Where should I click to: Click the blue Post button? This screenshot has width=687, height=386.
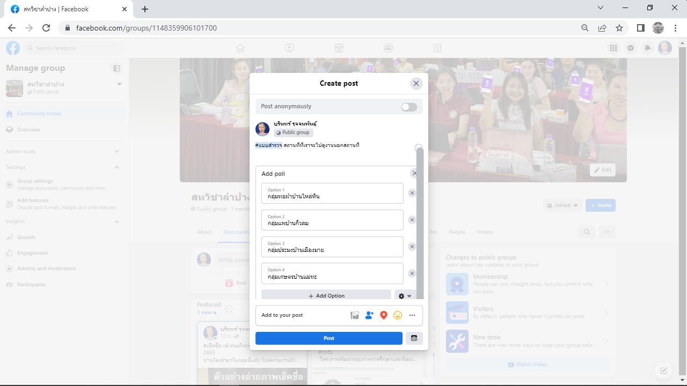coord(329,338)
